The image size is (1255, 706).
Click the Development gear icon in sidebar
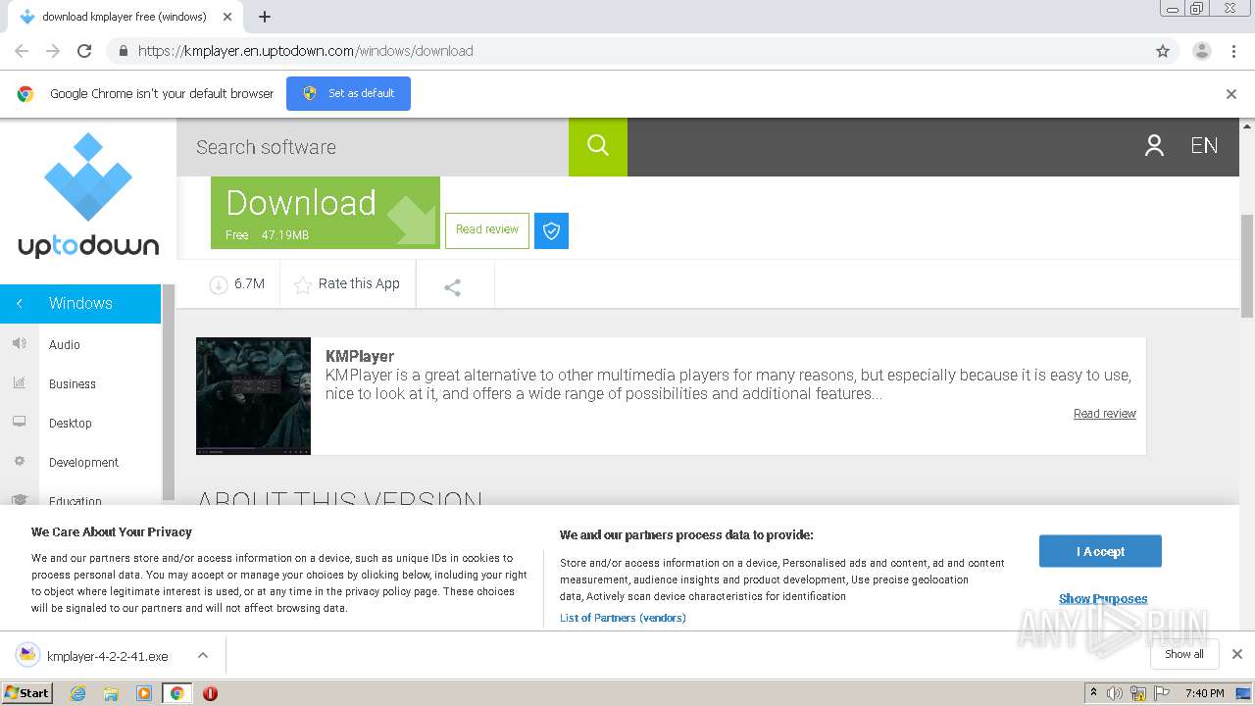point(19,461)
